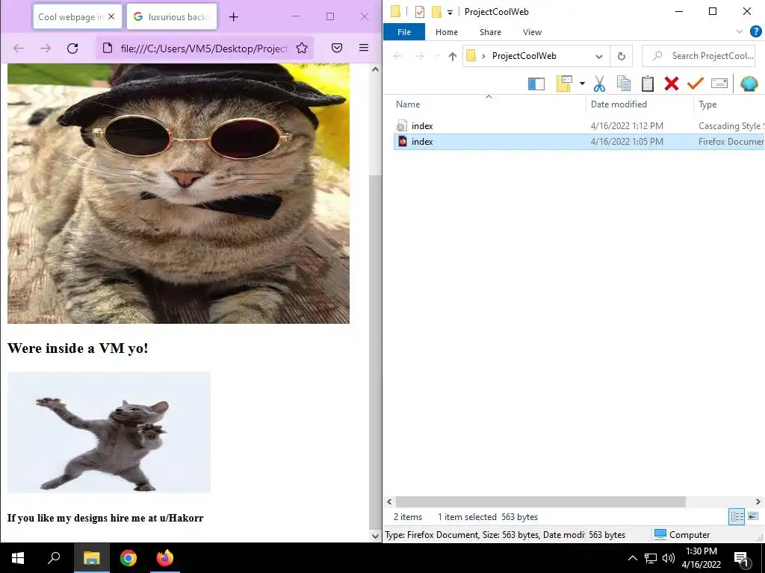Switch Explorer to details view
The height and width of the screenshot is (573, 765).
point(736,516)
